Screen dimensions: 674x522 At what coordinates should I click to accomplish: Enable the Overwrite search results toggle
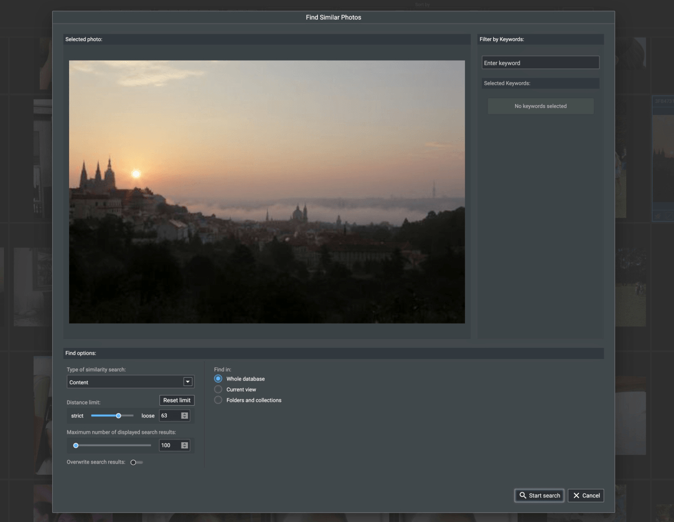[133, 462]
